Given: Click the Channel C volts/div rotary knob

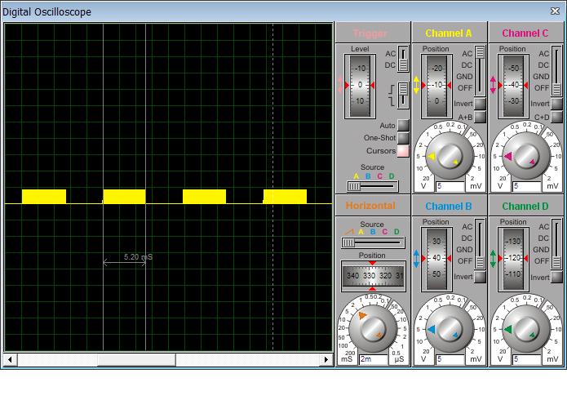Looking at the screenshot, I should 526,155.
